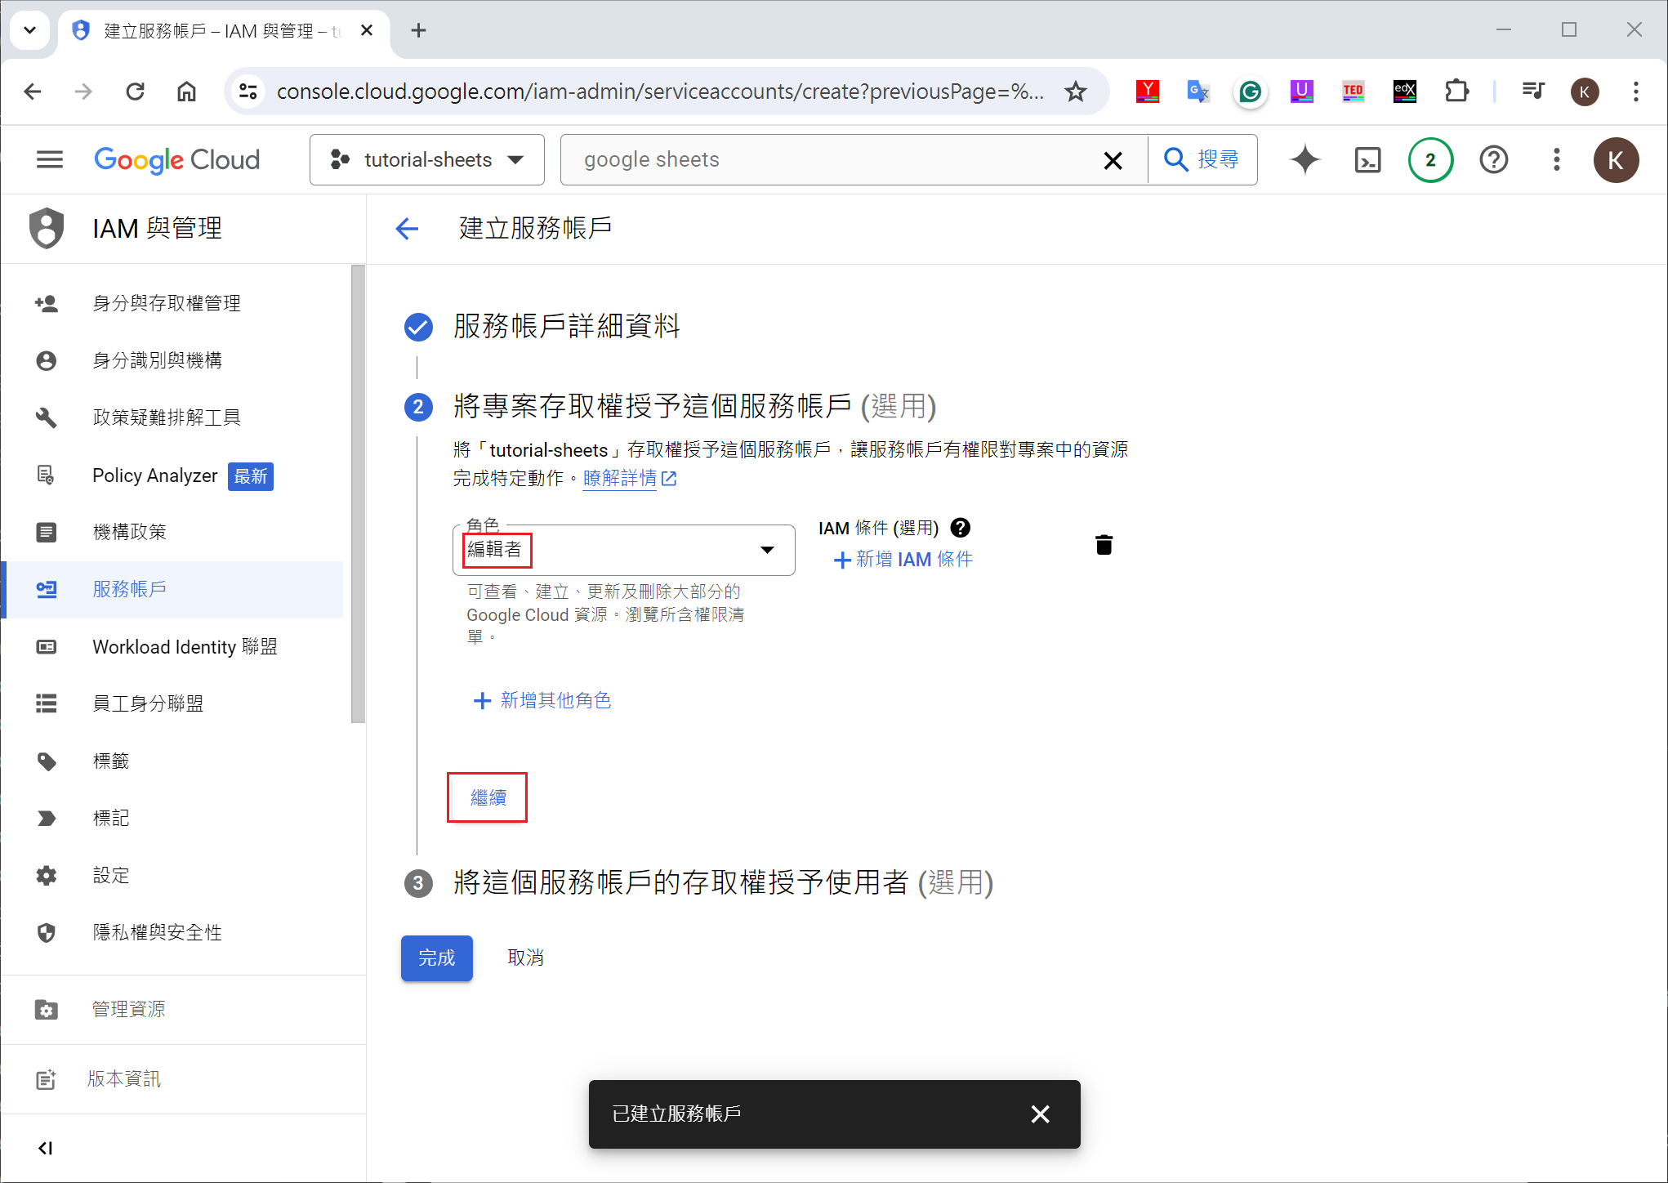
Task: Select Policy Analyzer menu item
Action: click(x=154, y=475)
